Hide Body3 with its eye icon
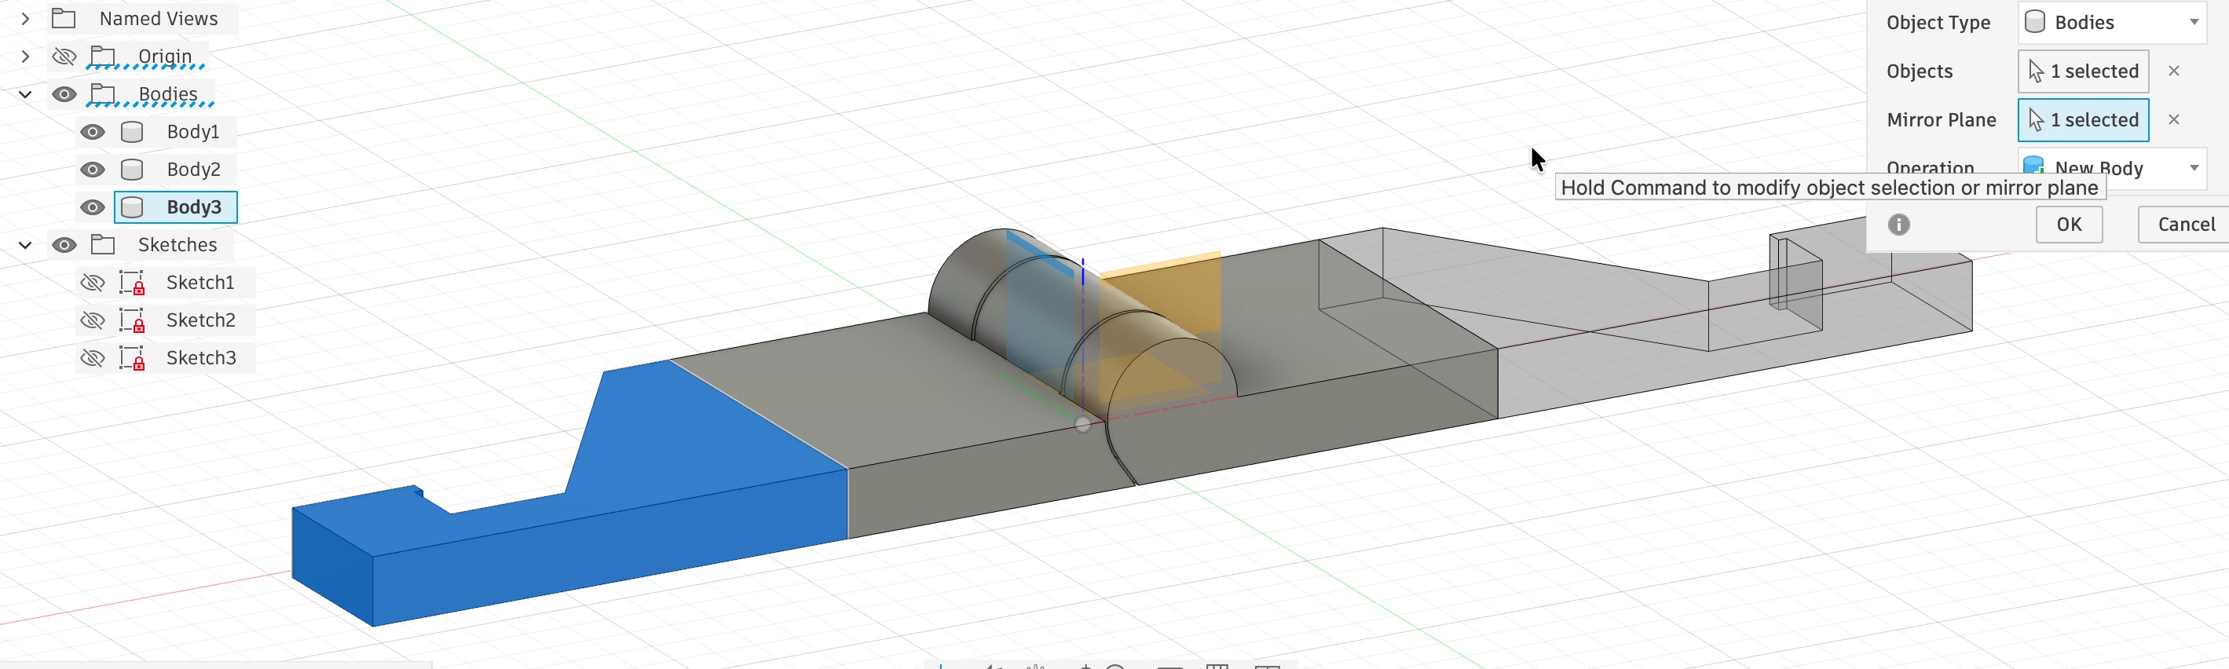The height and width of the screenshot is (669, 2229). tap(93, 208)
